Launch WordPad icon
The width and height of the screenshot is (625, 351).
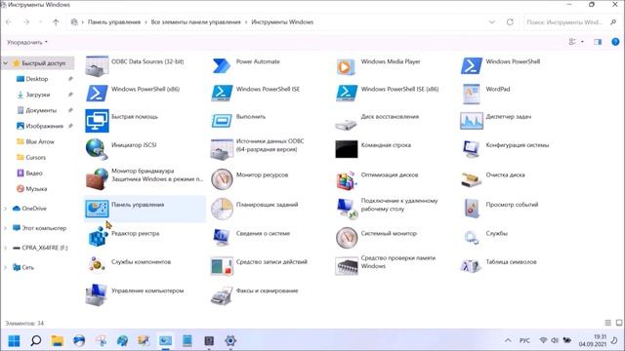tap(472, 94)
